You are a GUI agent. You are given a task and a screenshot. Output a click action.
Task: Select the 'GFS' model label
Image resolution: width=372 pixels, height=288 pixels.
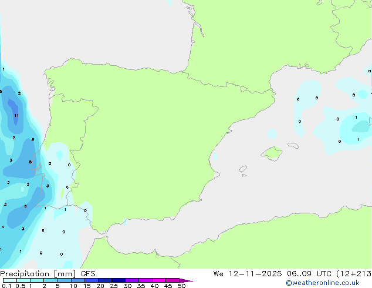click(88, 274)
